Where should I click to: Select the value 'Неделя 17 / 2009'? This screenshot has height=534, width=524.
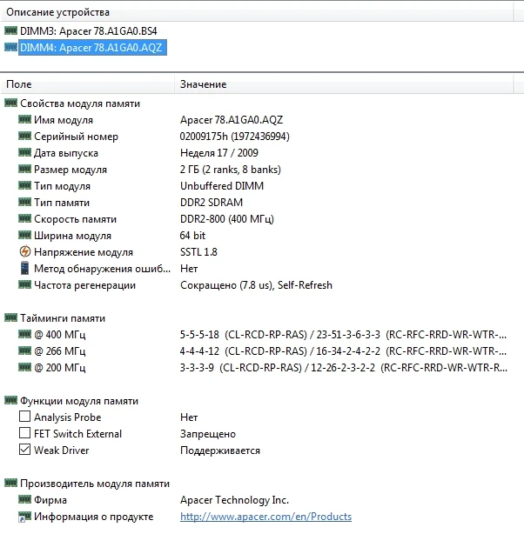[219, 153]
